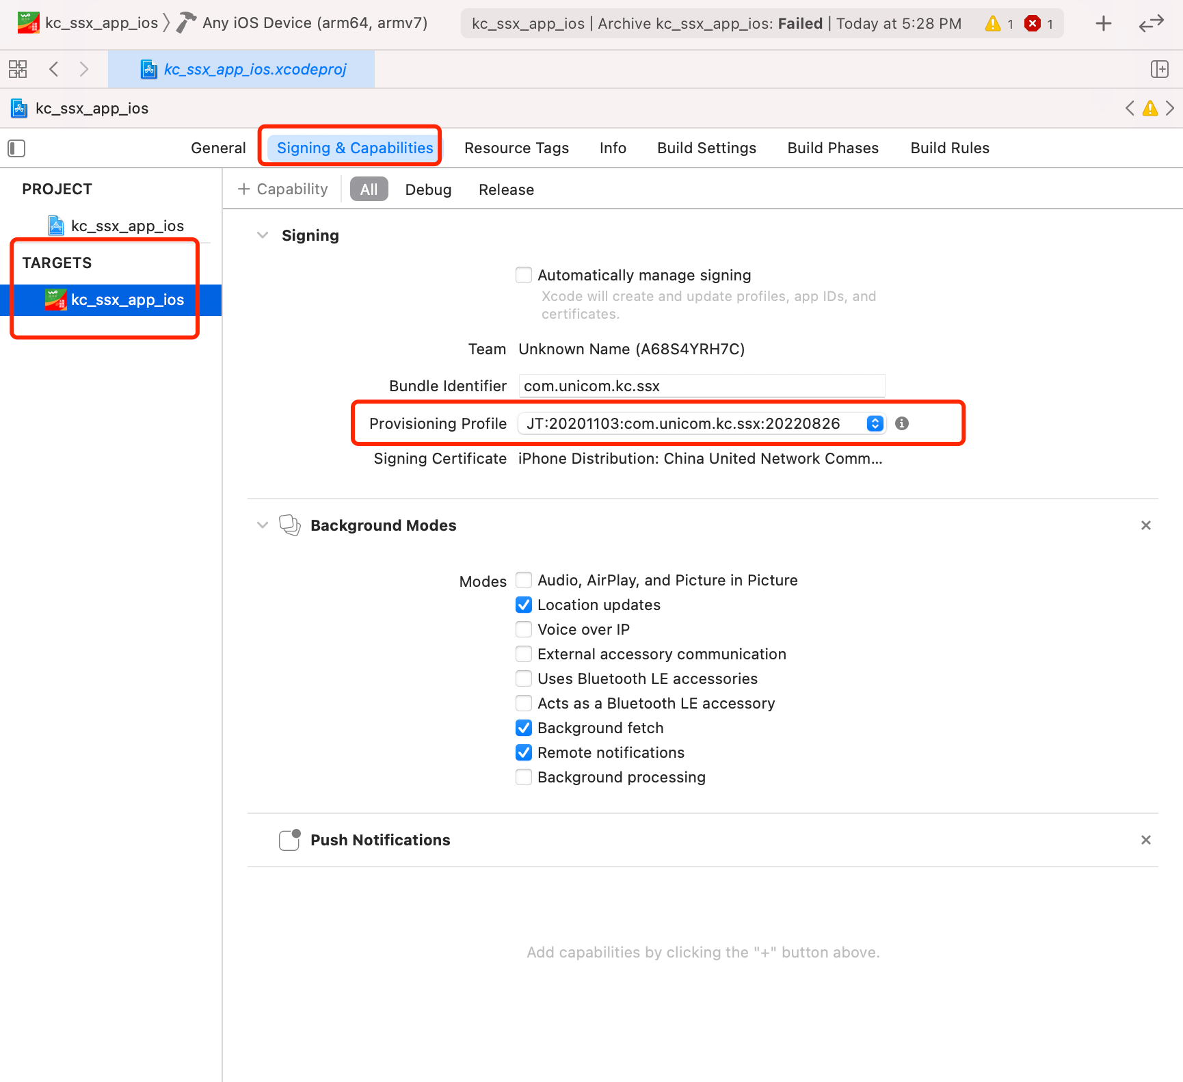Image resolution: width=1183 pixels, height=1082 pixels.
Task: Click the plus button in the toolbar
Action: (x=1103, y=24)
